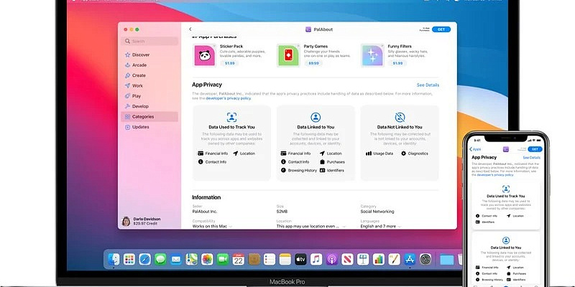The image size is (575, 287).
Task: Go back with the Mac window chevron
Action: click(x=190, y=29)
